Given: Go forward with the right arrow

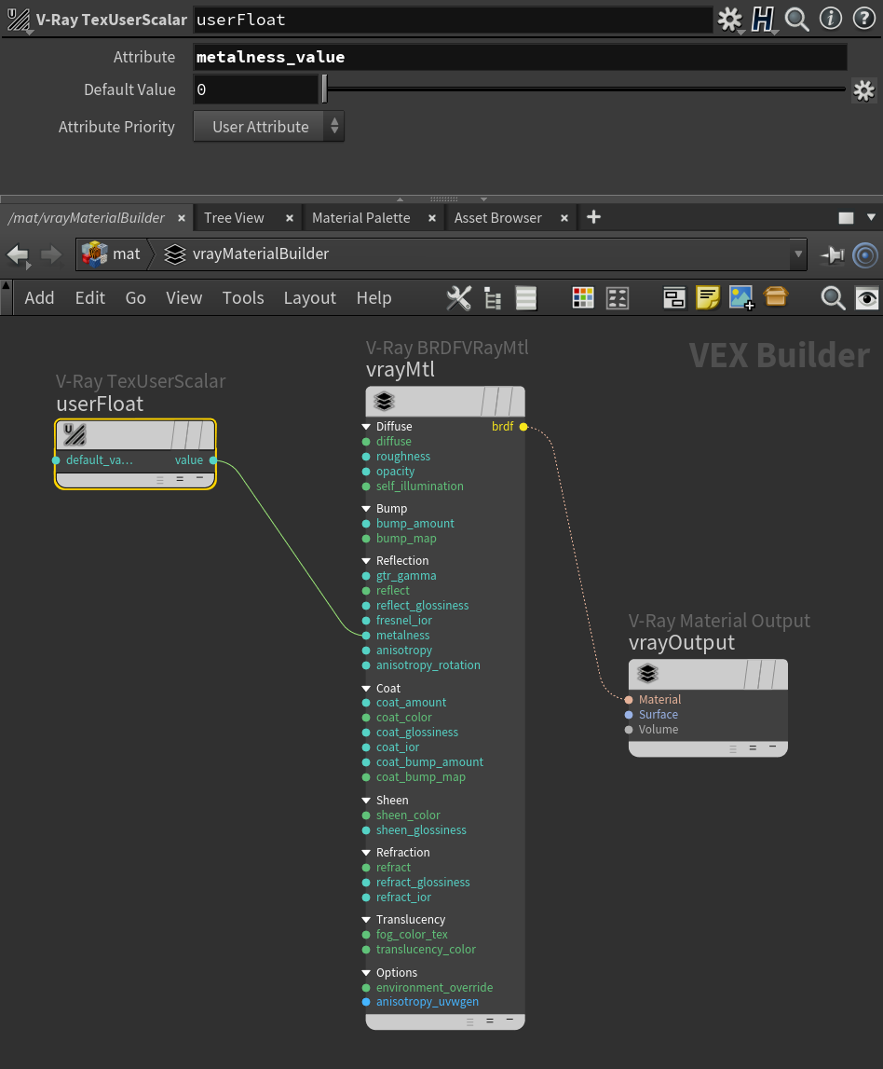Looking at the screenshot, I should click(51, 255).
